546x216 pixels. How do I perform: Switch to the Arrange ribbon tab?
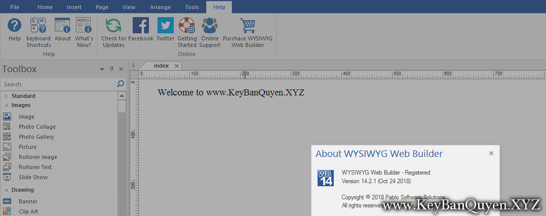tap(160, 7)
